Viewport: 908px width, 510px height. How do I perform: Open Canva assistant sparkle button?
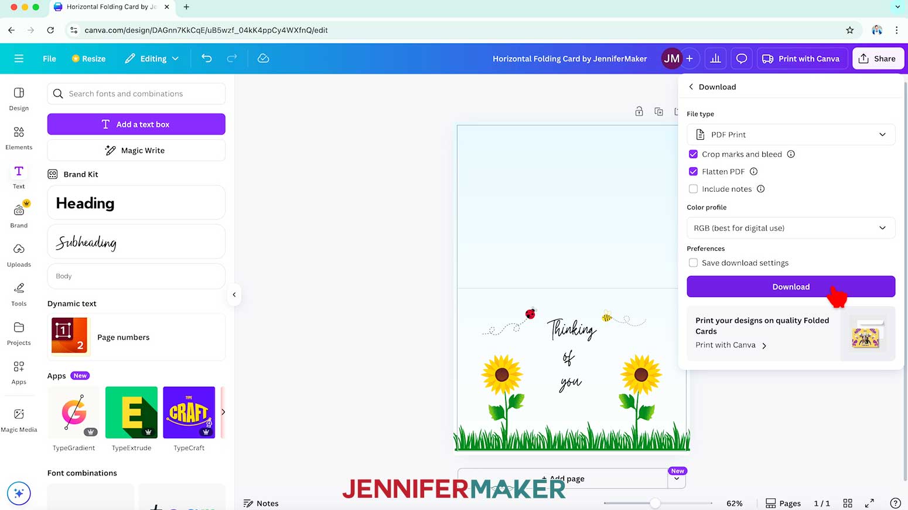[19, 493]
